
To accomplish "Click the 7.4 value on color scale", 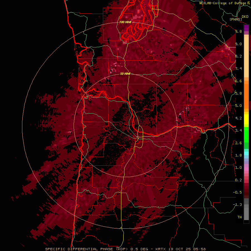I will [x=238, y=69].
